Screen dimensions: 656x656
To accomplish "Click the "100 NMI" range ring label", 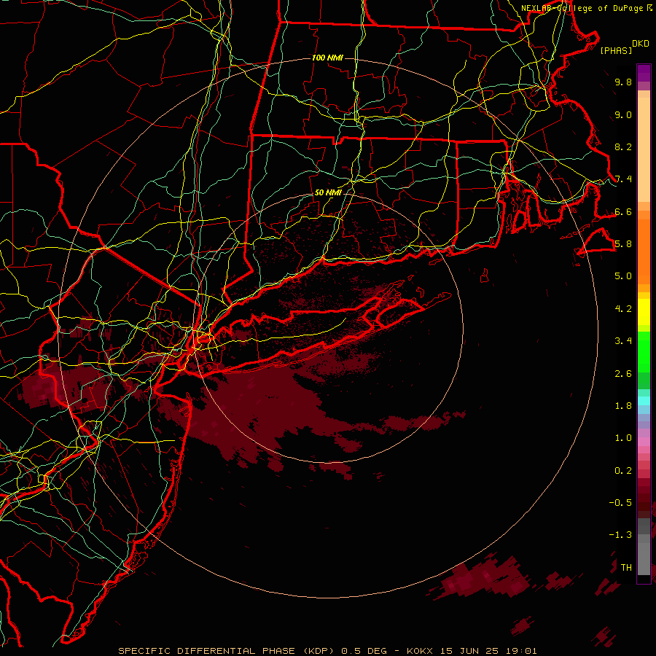I will (x=327, y=58).
